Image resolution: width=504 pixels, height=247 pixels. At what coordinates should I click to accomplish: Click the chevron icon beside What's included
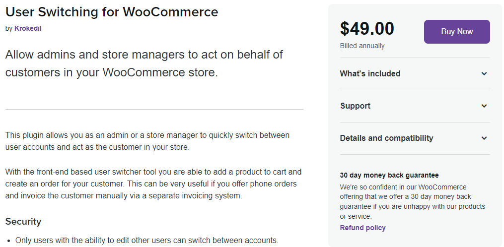point(484,74)
